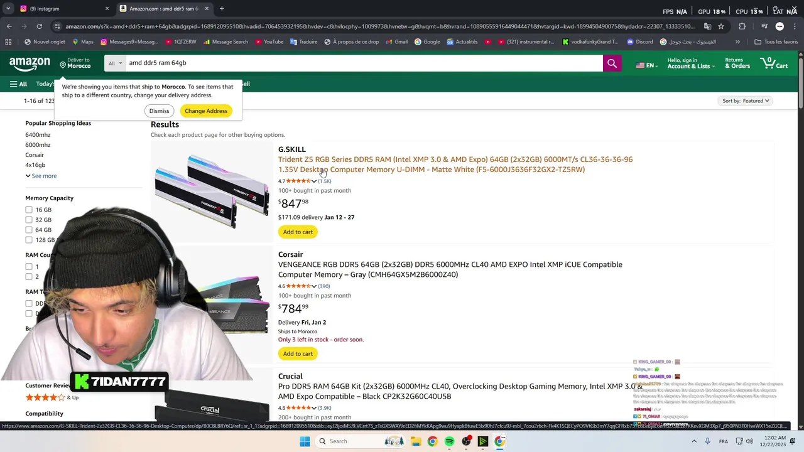Screen dimensions: 804x452
Task: Open Windows Start menu
Action: point(305,441)
